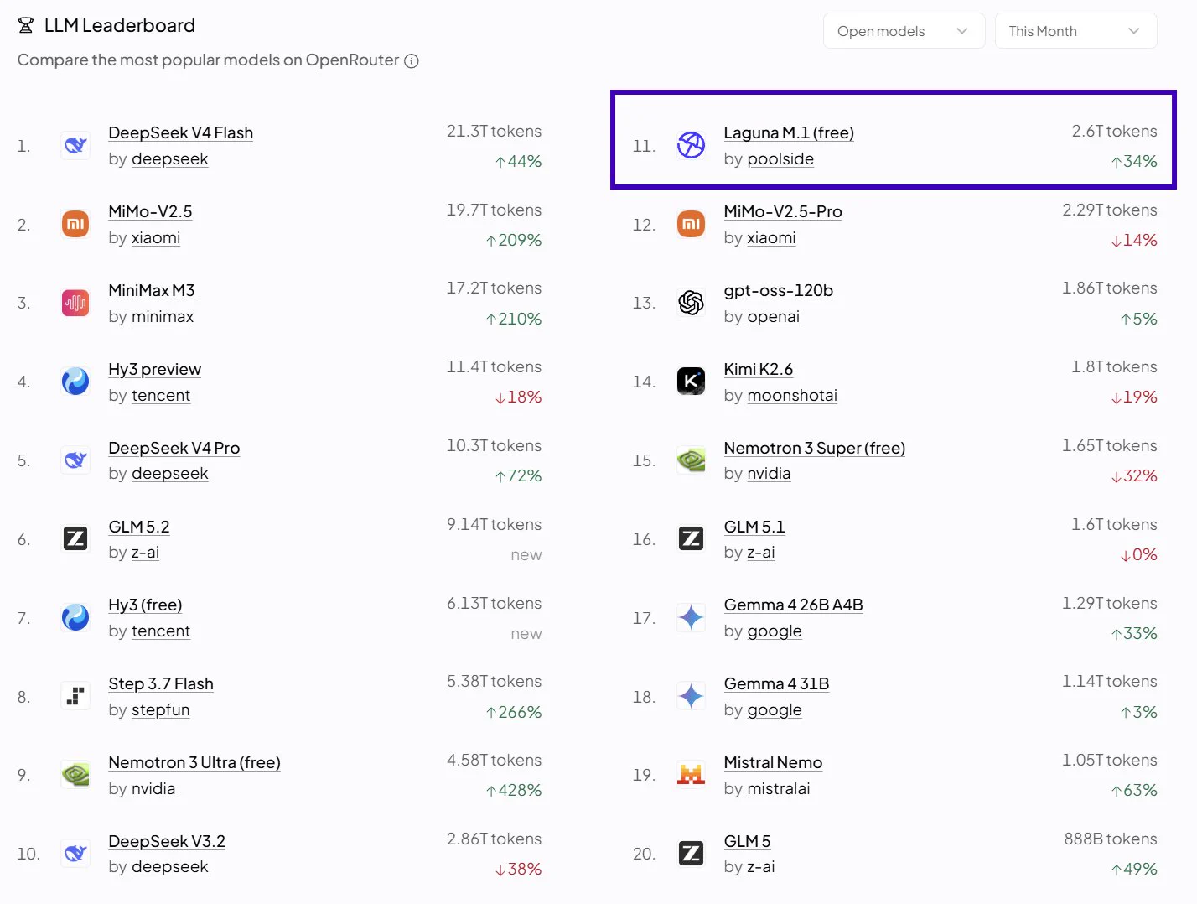Visit the moonshotai author link
Viewport: 1197px width, 904px height.
pos(792,395)
